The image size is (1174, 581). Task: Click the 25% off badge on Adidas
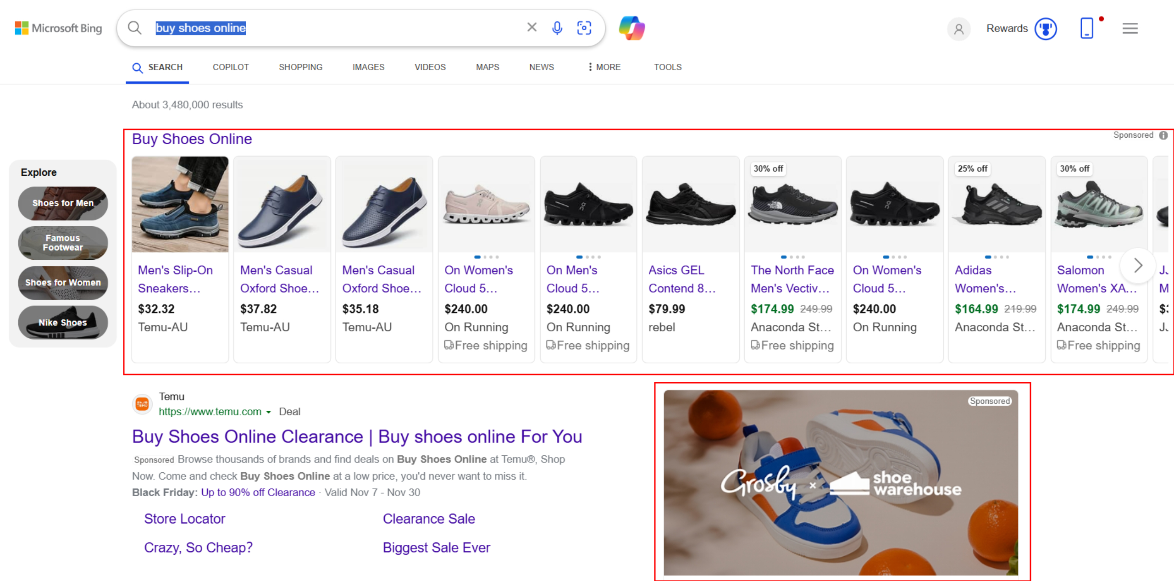(x=972, y=169)
